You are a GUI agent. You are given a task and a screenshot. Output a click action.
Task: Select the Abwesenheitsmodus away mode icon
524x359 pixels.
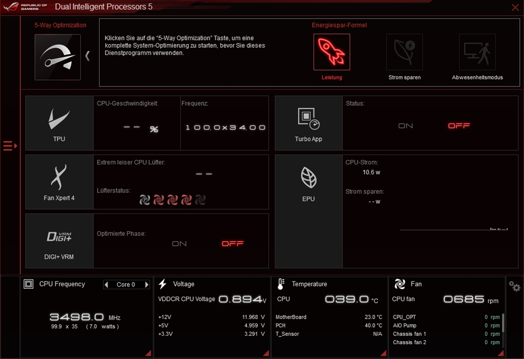[x=477, y=52]
